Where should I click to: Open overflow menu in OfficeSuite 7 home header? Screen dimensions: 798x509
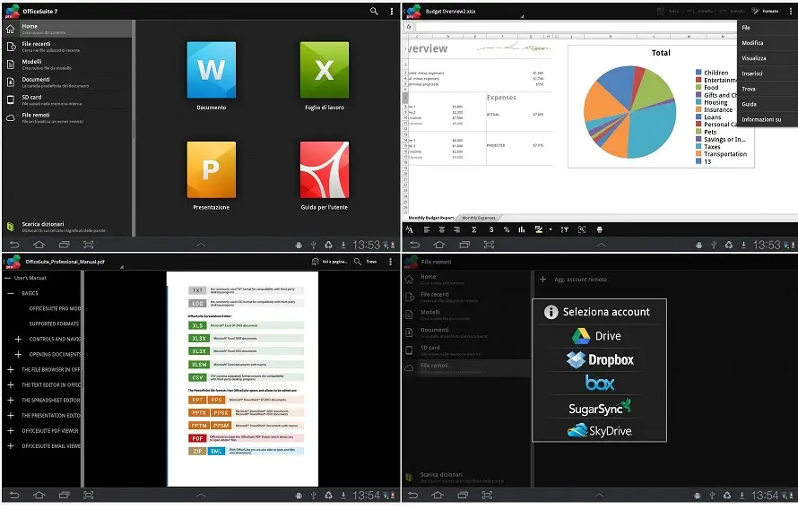(x=391, y=11)
